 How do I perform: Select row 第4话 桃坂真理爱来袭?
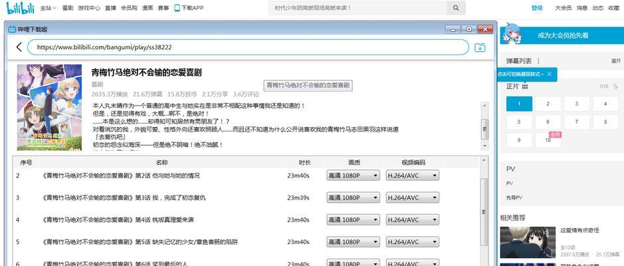246,220
